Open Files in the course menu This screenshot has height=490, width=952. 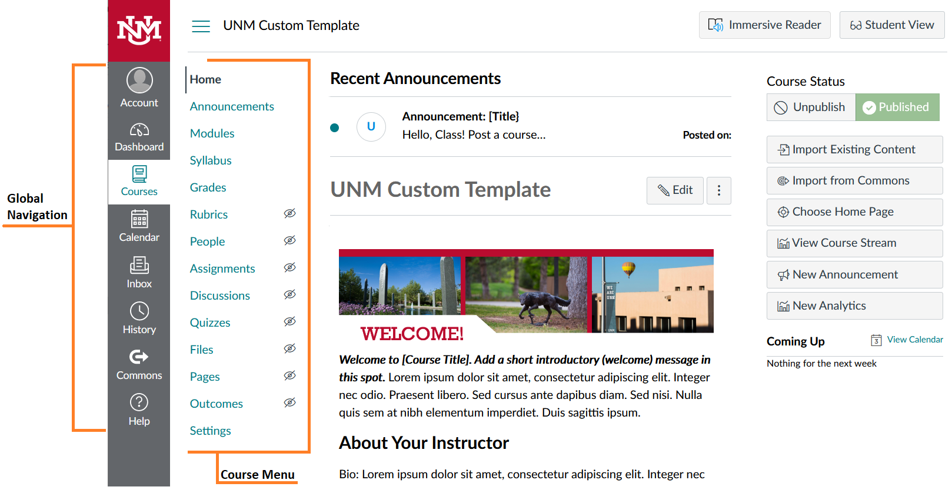tap(201, 350)
